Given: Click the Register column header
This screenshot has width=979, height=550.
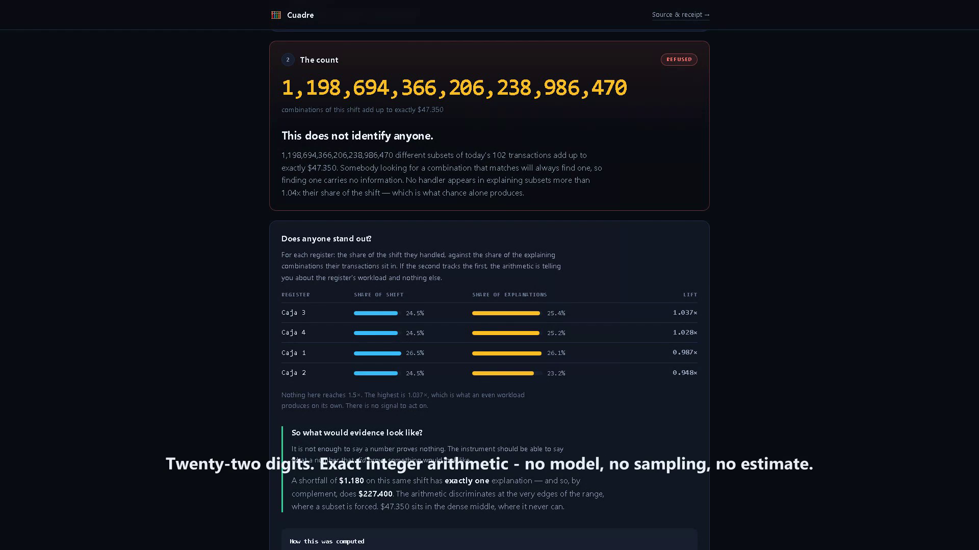Looking at the screenshot, I should click(295, 295).
